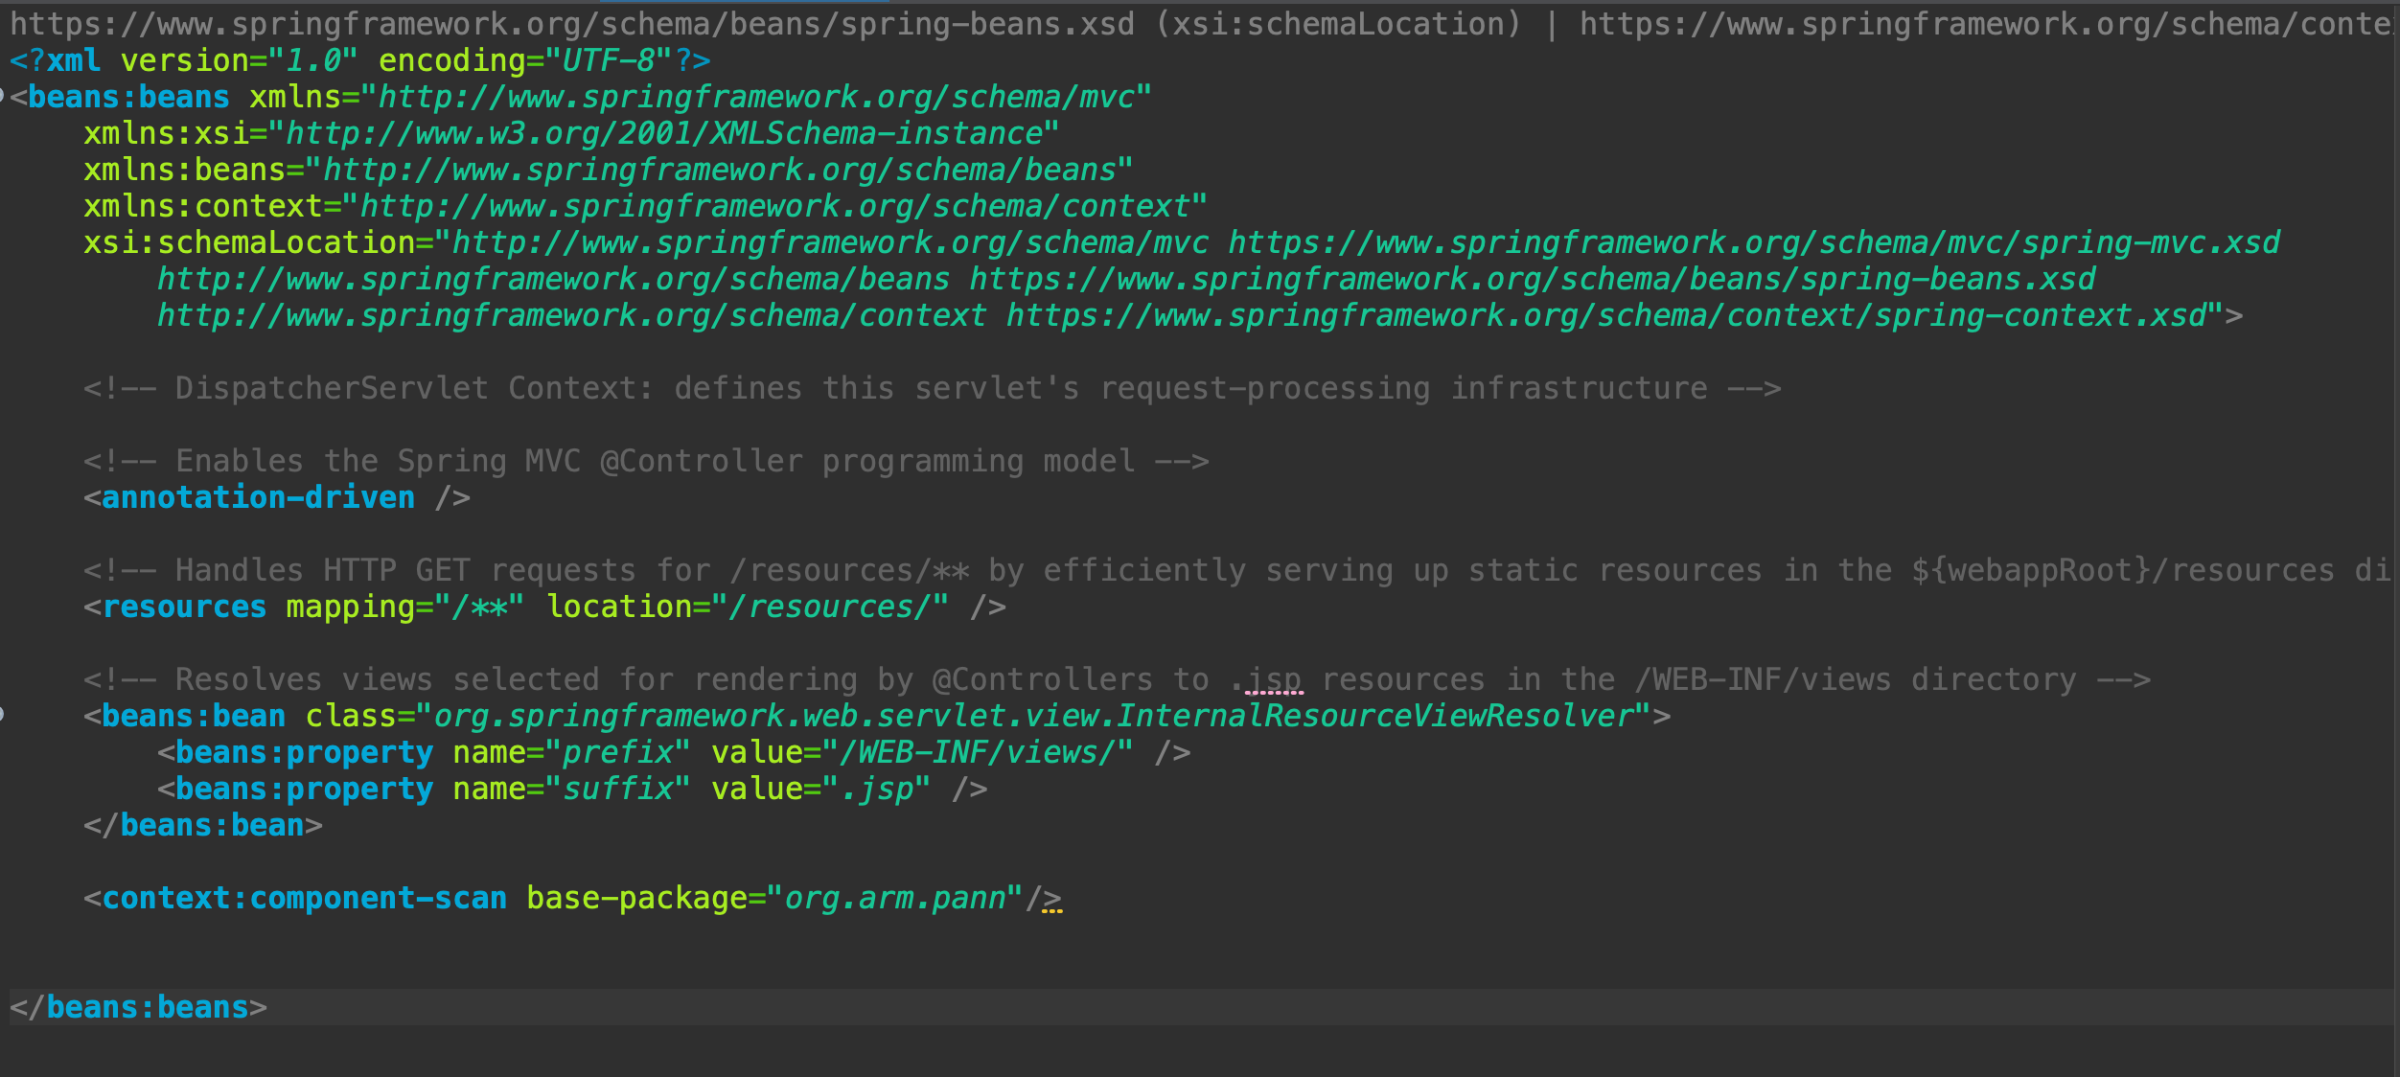Click the prefix property value /WEB-INF/views/
Screen dimensions: 2400x1077
click(977, 753)
